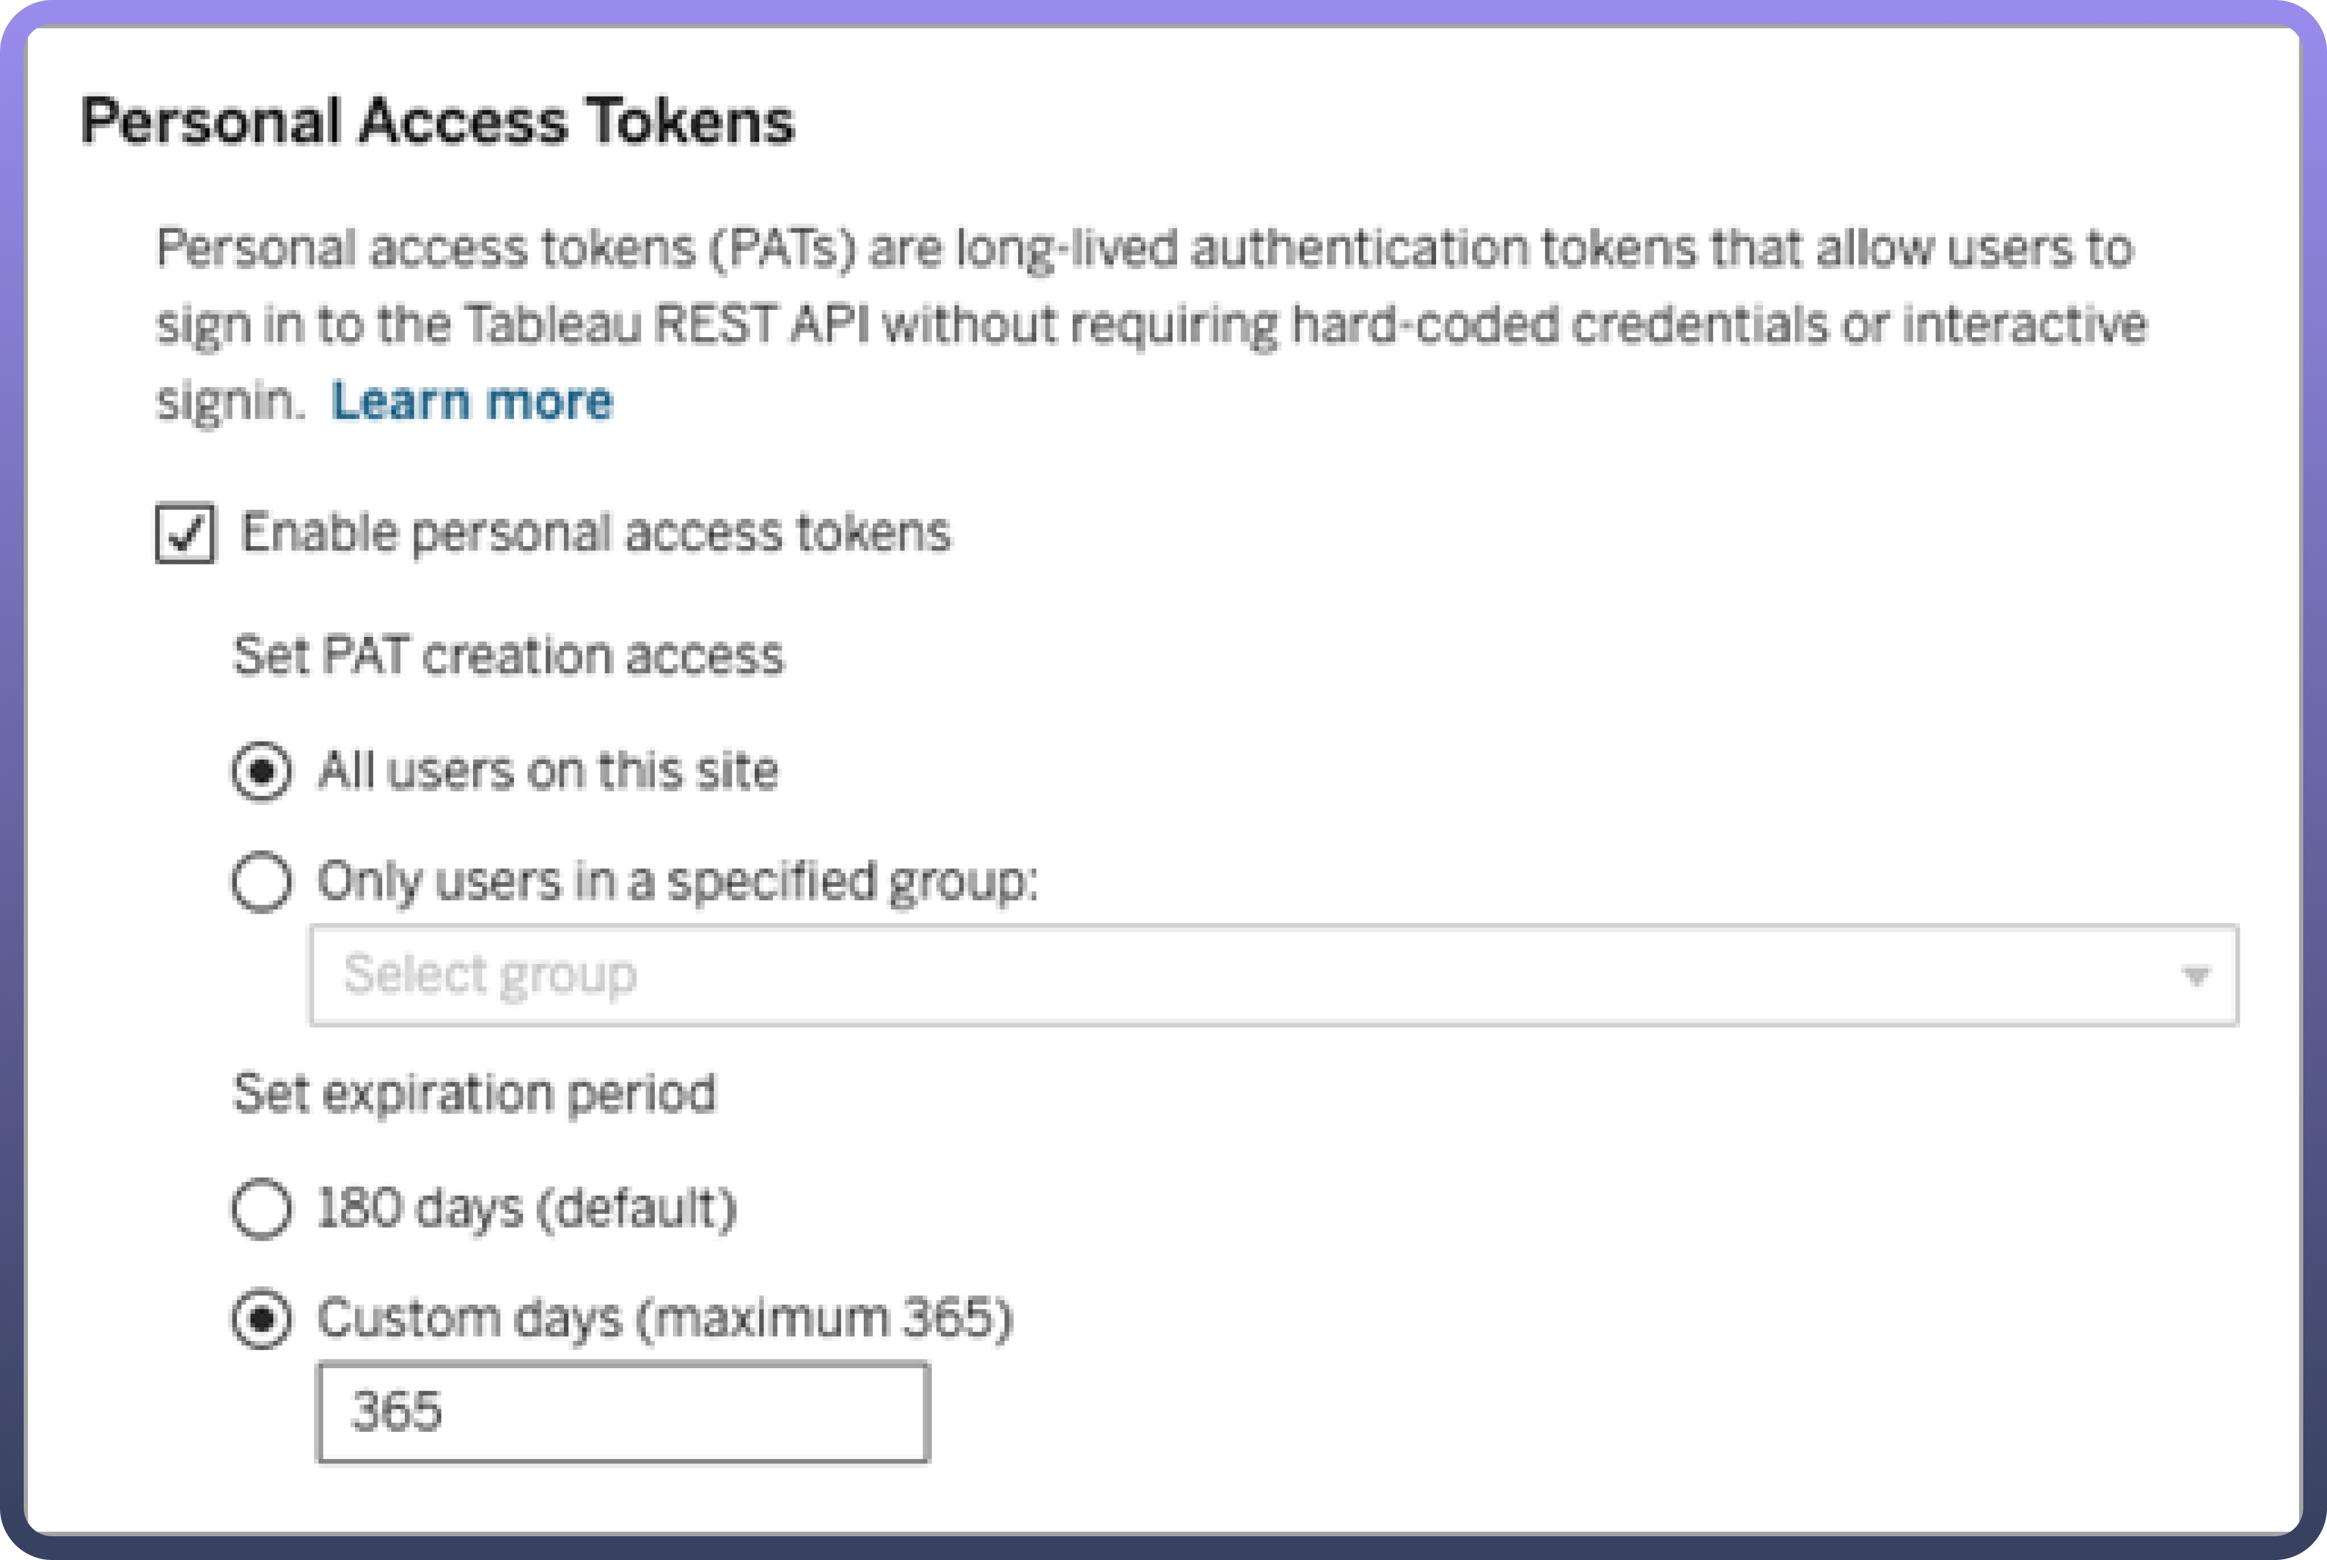This screenshot has width=2327, height=1560.
Task: Click the All users on this site label
Action: click(547, 771)
